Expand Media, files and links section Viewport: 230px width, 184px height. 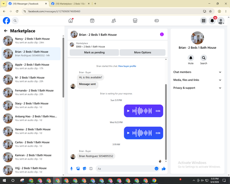click(x=197, y=80)
